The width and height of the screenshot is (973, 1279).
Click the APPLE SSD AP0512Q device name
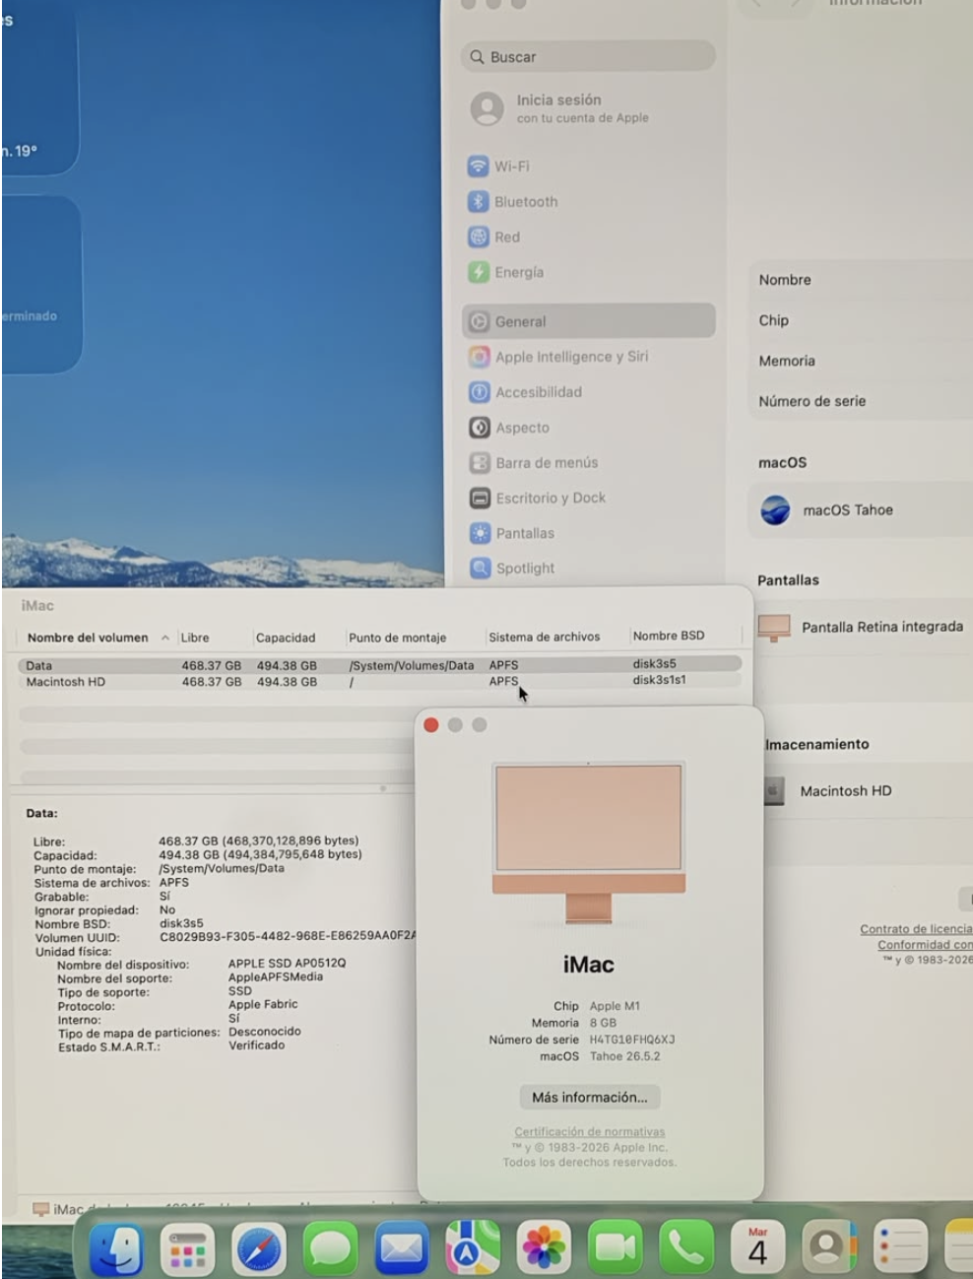288,964
